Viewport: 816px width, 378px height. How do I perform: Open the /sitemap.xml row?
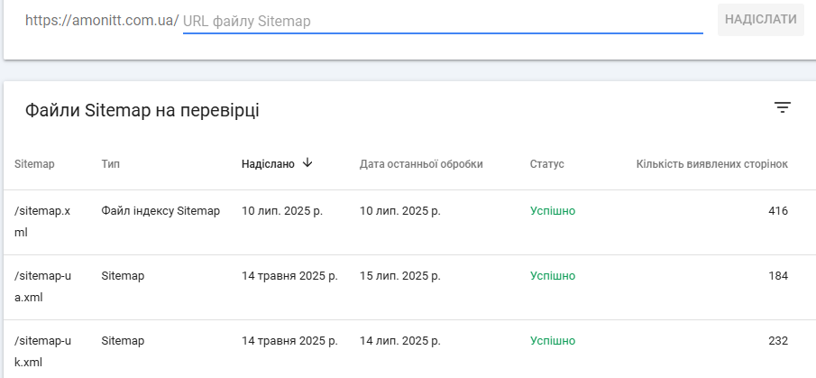point(409,222)
